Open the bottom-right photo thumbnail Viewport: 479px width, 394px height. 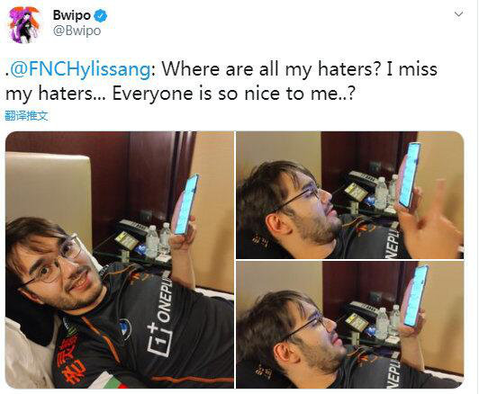point(349,325)
